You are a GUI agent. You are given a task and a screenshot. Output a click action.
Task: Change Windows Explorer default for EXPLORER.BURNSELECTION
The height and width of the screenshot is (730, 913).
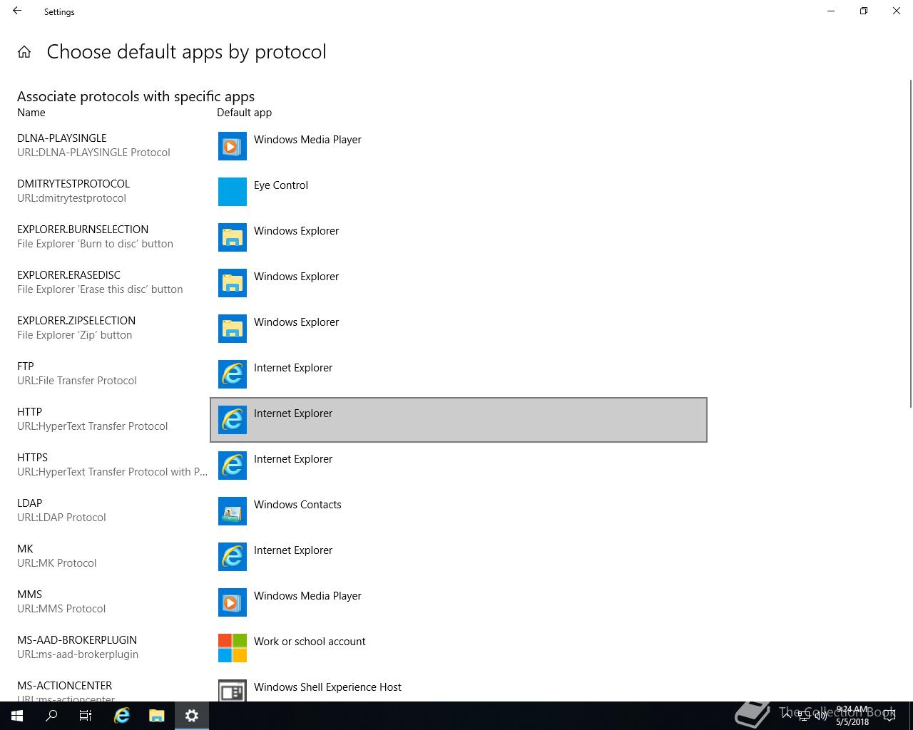(459, 237)
